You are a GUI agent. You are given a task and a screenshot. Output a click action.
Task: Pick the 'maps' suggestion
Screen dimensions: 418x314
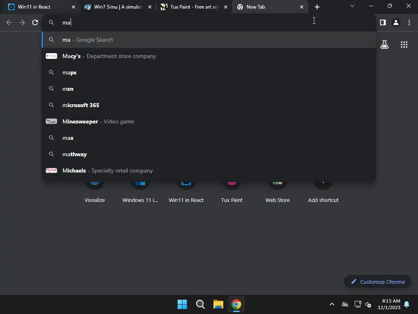(209, 72)
